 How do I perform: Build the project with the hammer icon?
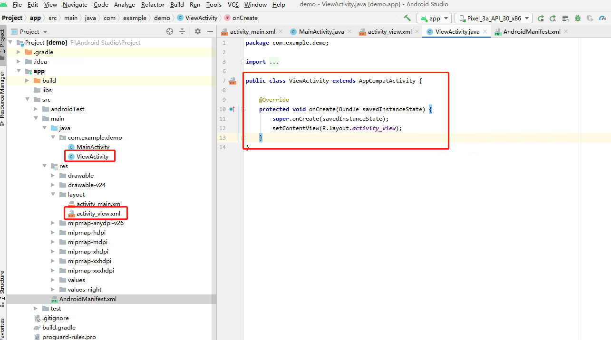click(x=407, y=18)
